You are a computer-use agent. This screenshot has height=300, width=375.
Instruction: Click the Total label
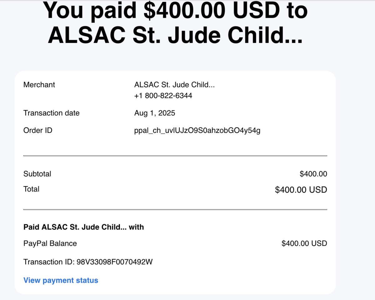(x=31, y=189)
